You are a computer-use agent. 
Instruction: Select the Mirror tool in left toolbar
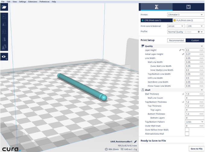pyautogui.click(x=4, y=39)
